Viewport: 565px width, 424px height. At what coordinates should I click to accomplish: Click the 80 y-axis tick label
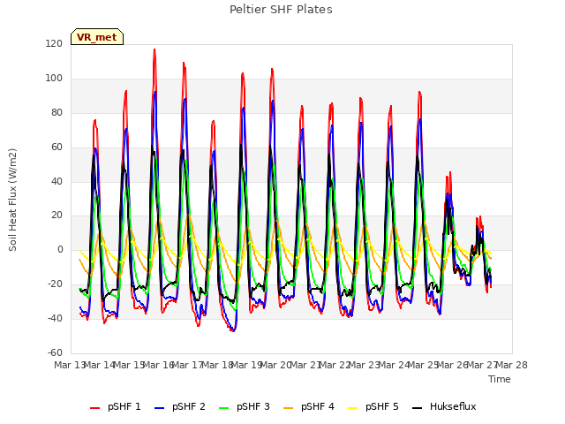(x=56, y=113)
